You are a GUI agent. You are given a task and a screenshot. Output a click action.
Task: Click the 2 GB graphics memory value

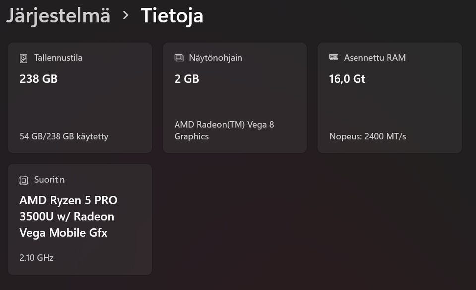pyautogui.click(x=186, y=79)
